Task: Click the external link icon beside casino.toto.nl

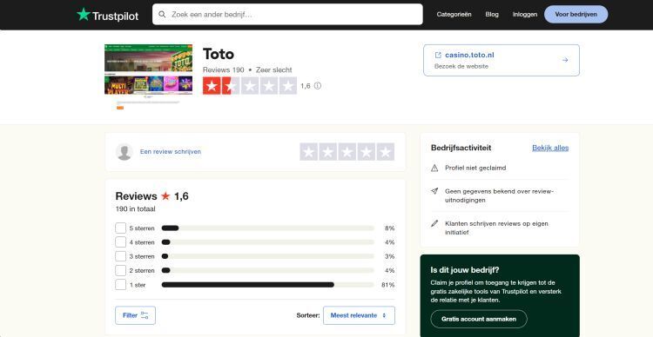Action: (438, 55)
